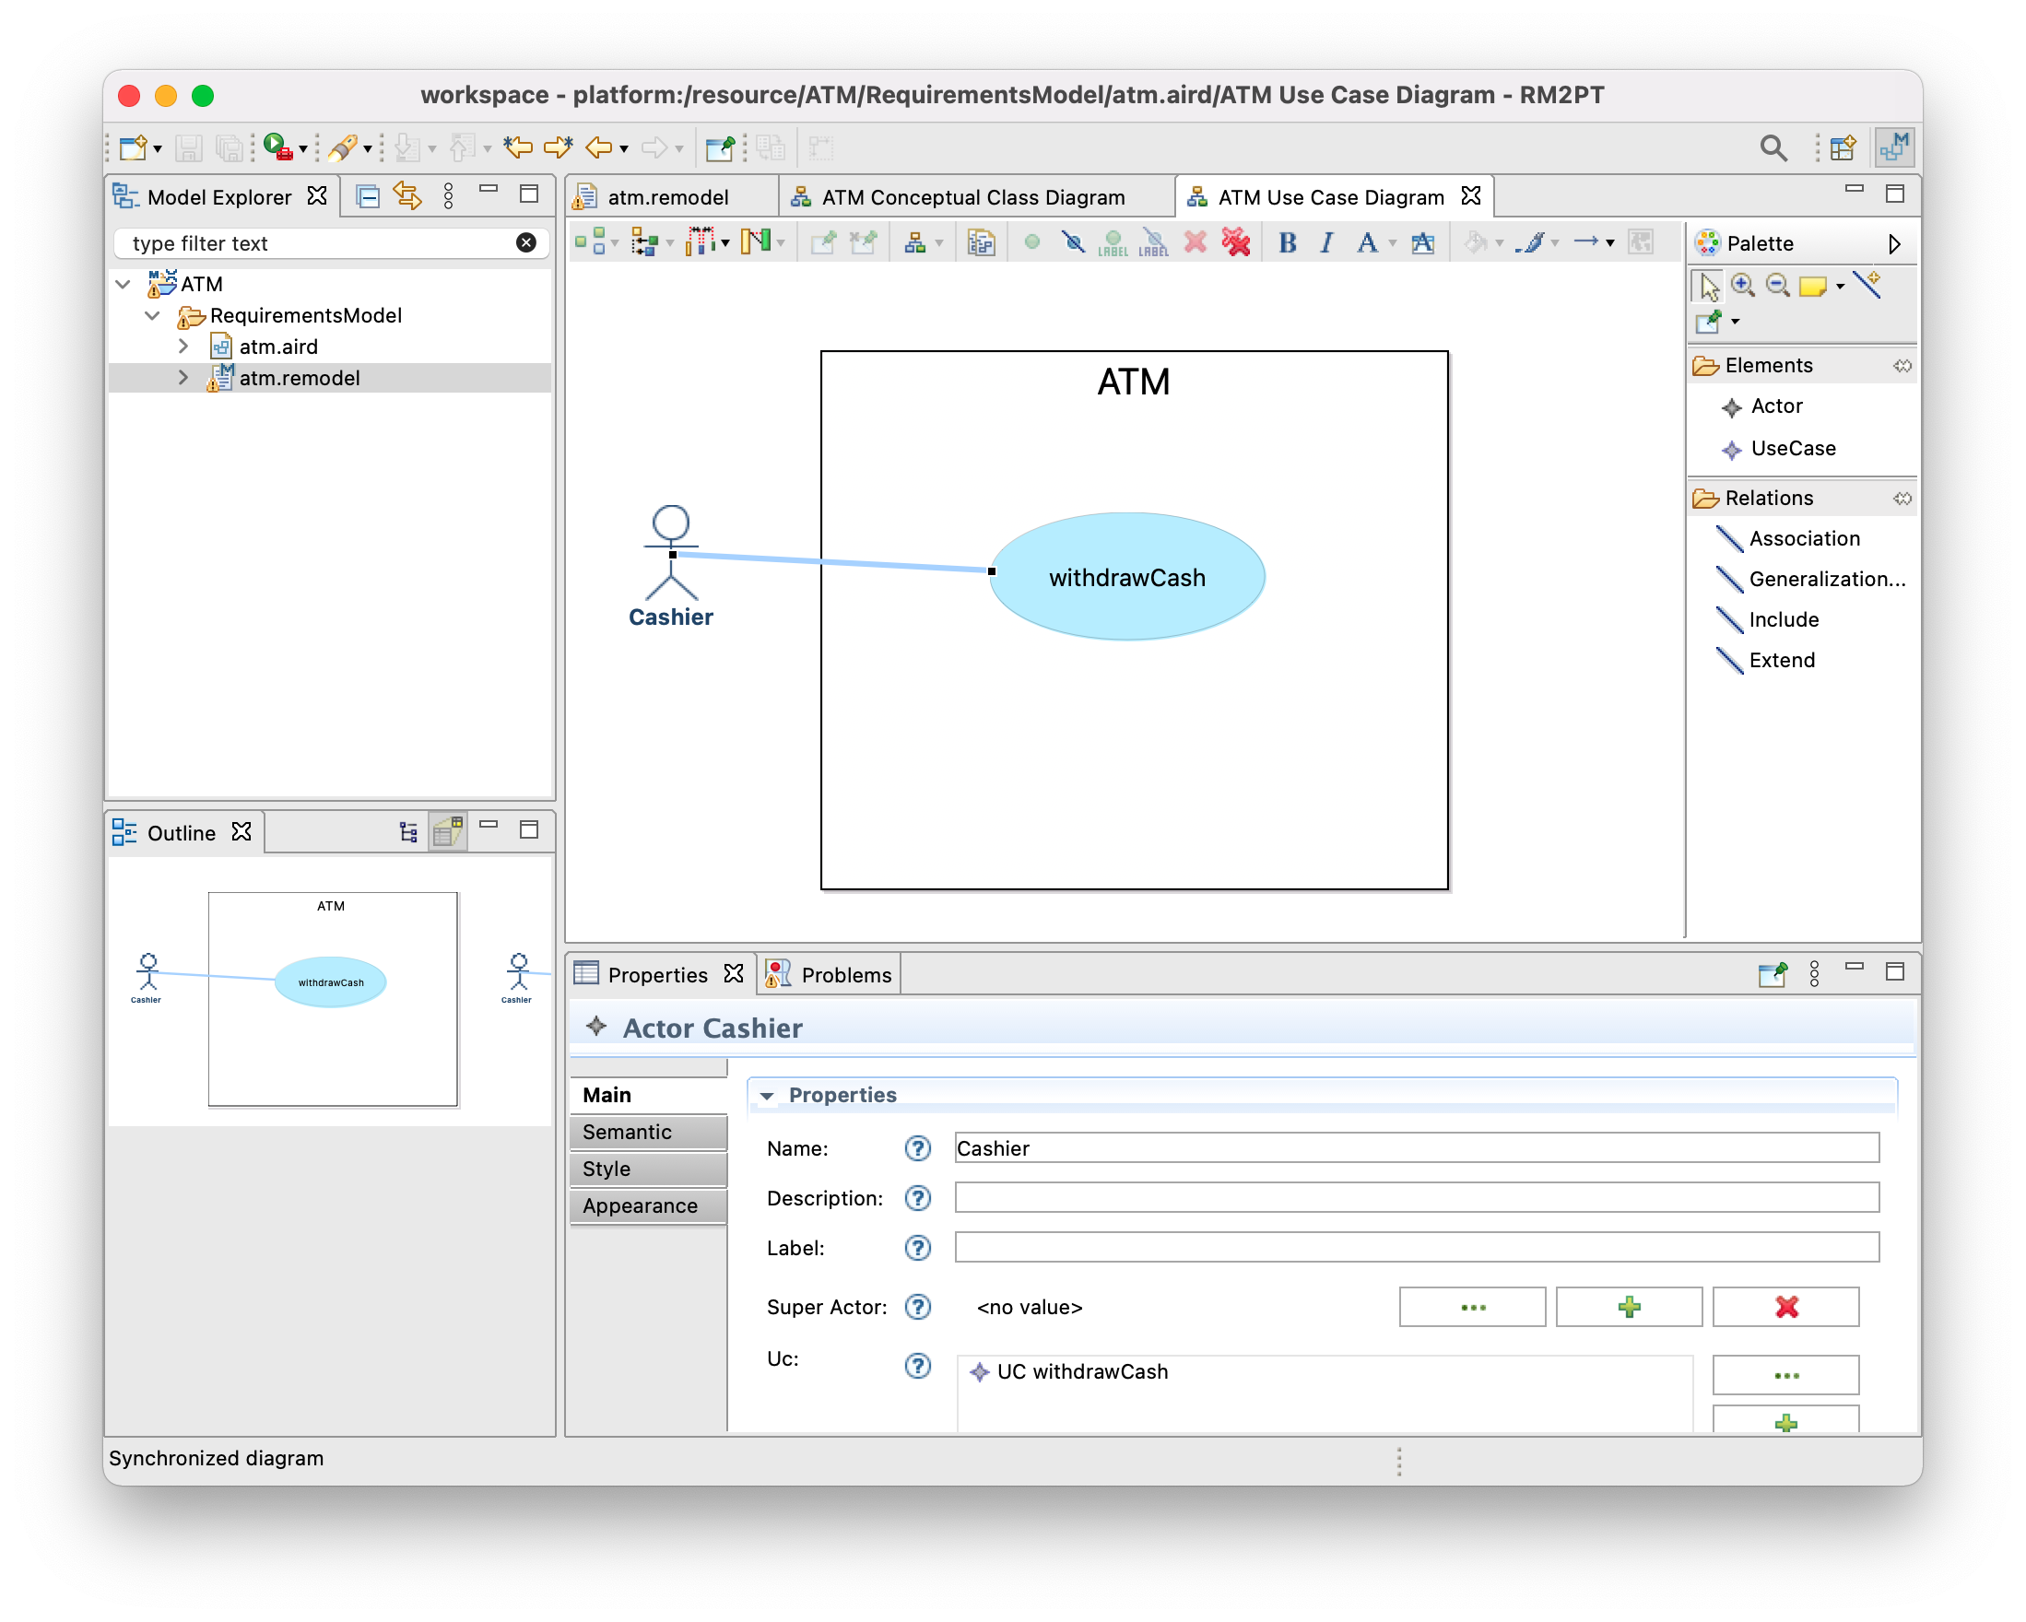
Task: Click the red X Super Actor button
Action: tap(1785, 1307)
